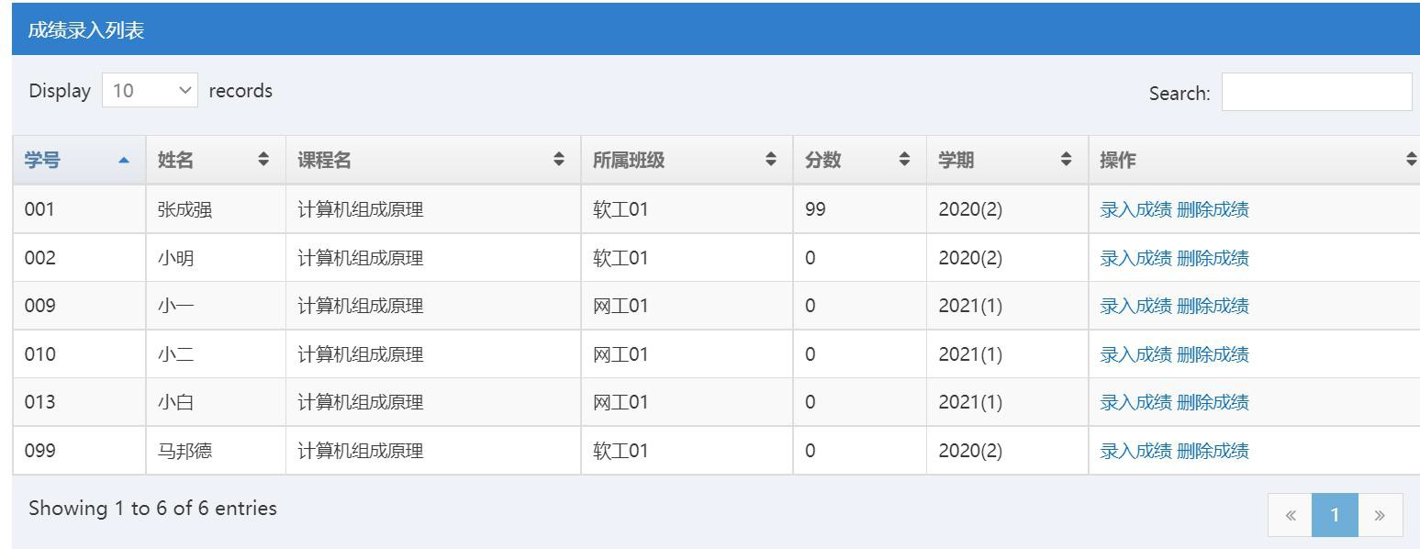
Task: Sort table by 学号 column arrow
Action: click(x=124, y=161)
